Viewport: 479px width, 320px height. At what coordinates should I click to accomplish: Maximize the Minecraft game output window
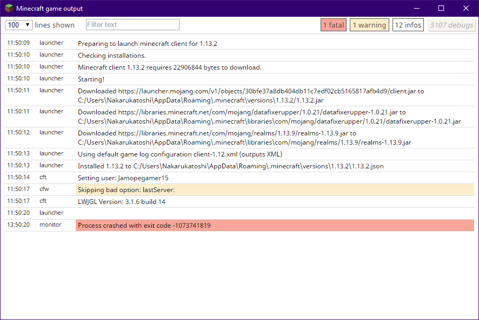441,8
